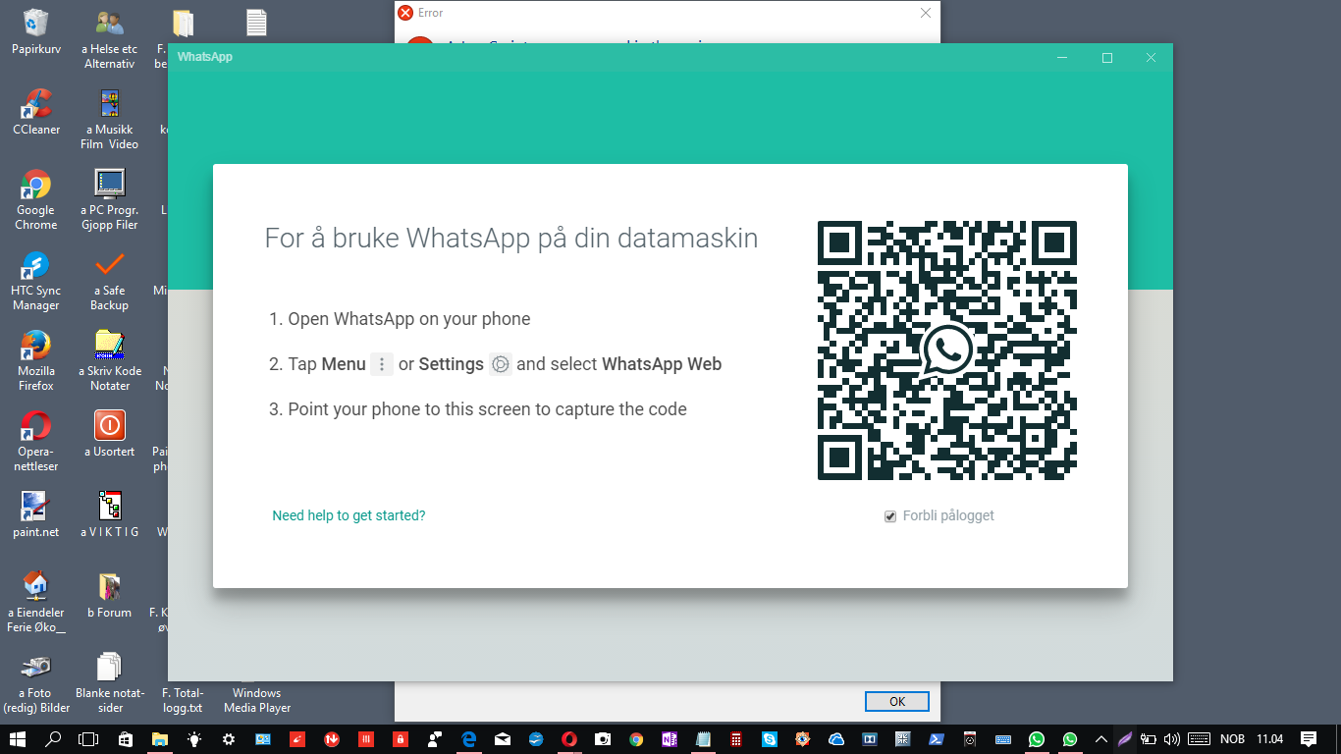This screenshot has width=1341, height=754.
Task: Open OneNote from the taskbar
Action: point(670,738)
